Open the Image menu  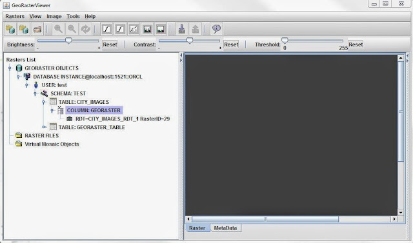54,16
